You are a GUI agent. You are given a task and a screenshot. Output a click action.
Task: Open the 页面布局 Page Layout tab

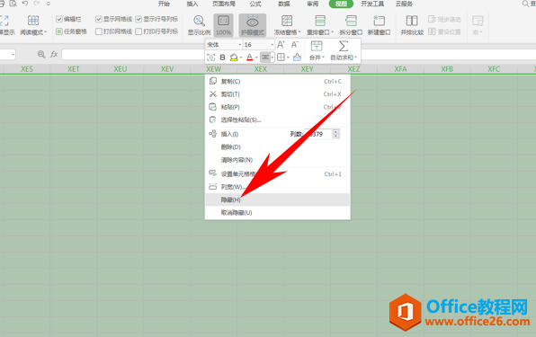(224, 4)
